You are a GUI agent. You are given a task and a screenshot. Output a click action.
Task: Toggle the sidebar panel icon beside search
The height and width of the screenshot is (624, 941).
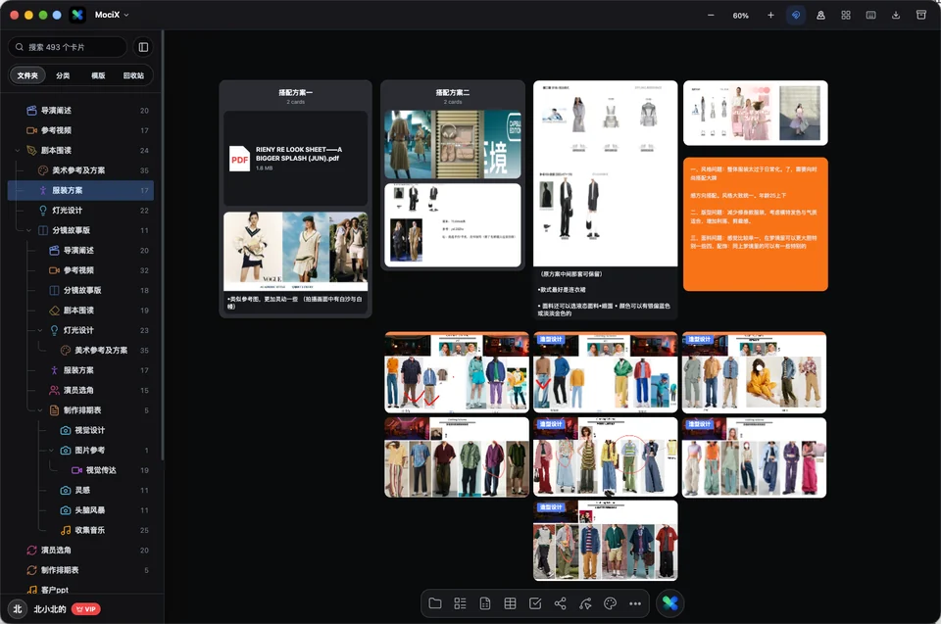pos(143,47)
